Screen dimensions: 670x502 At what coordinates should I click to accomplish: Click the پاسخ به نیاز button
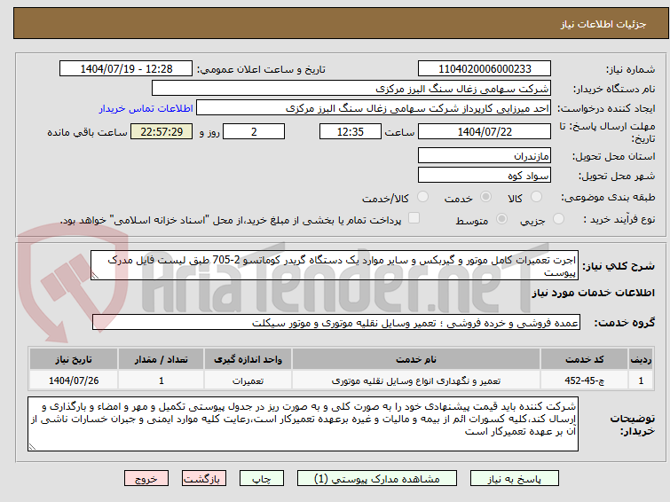(515, 479)
